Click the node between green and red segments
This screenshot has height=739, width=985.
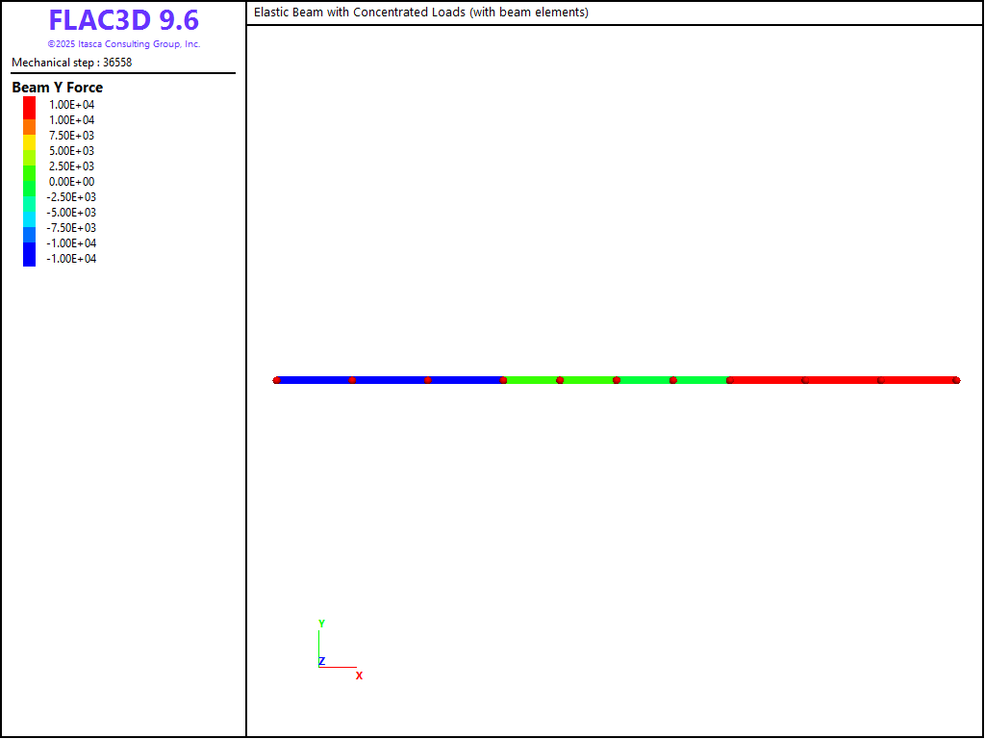(x=729, y=380)
